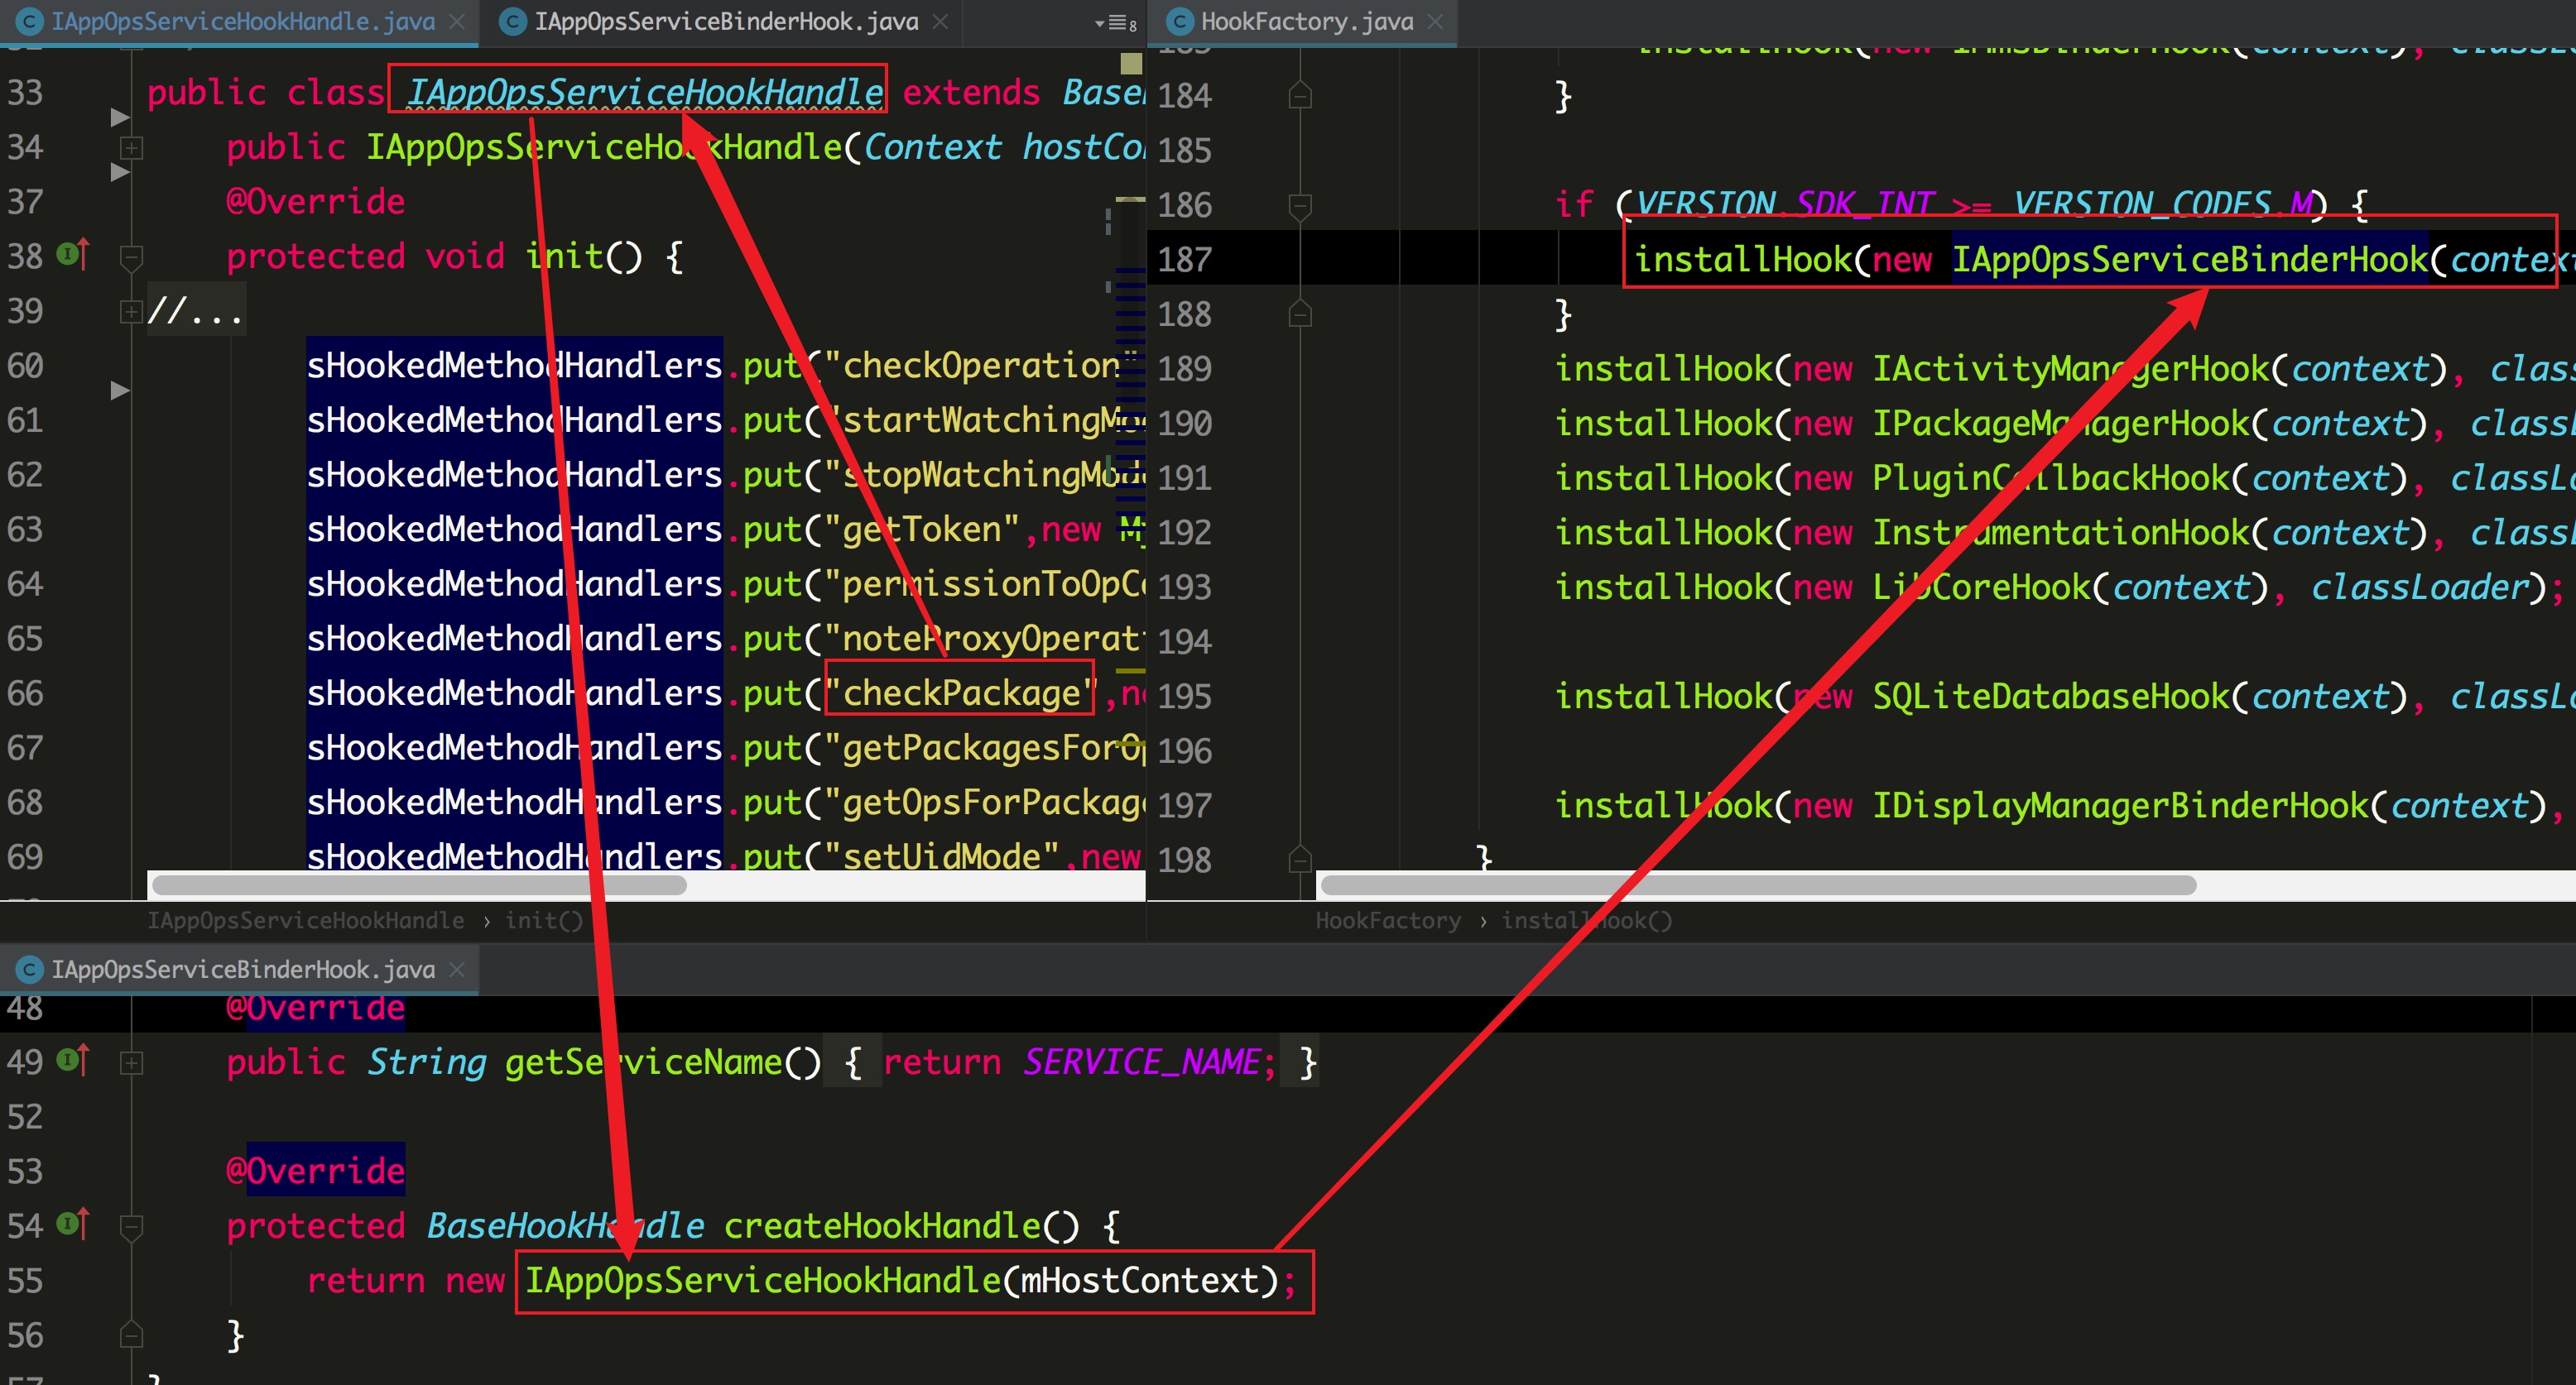Expand folded getServiceName() at line 49
Screen dimensions: 2576x1385
131,1062
